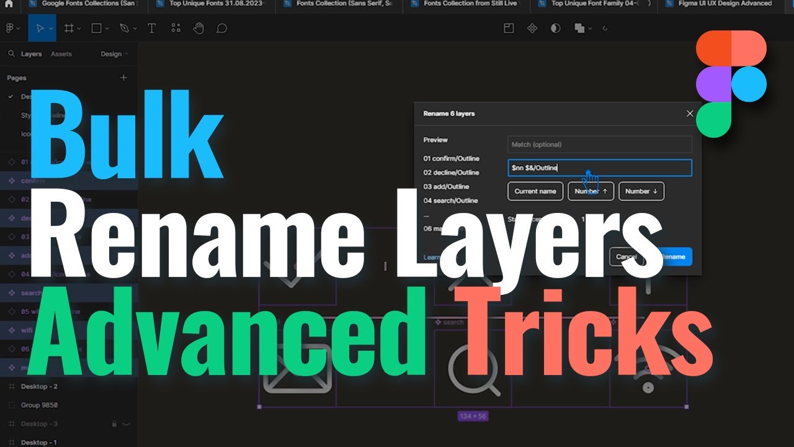Select the Text tool

pyautogui.click(x=151, y=29)
